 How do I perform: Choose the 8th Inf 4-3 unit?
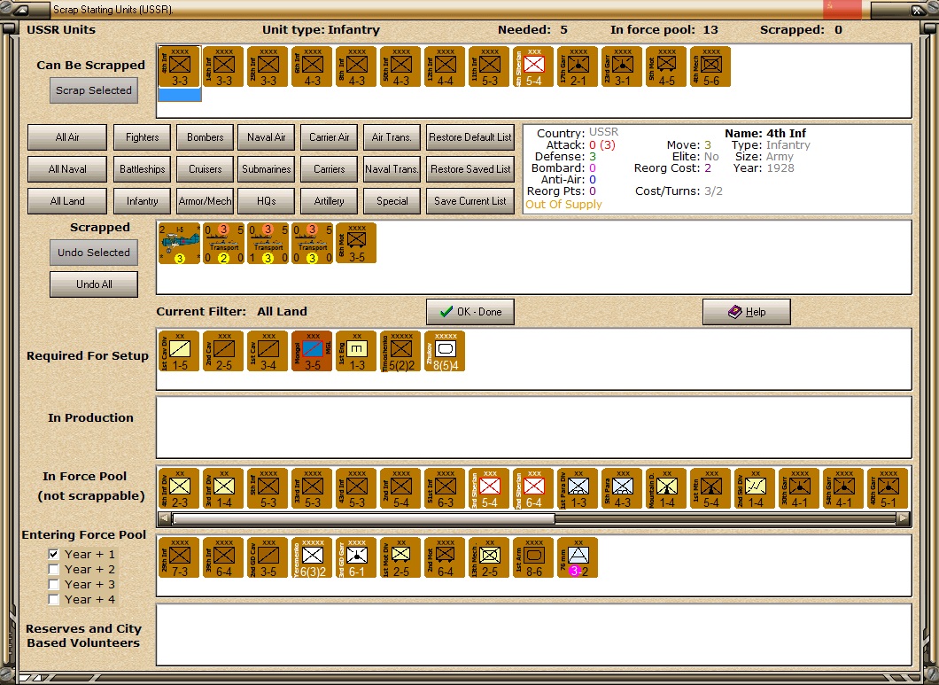point(357,66)
